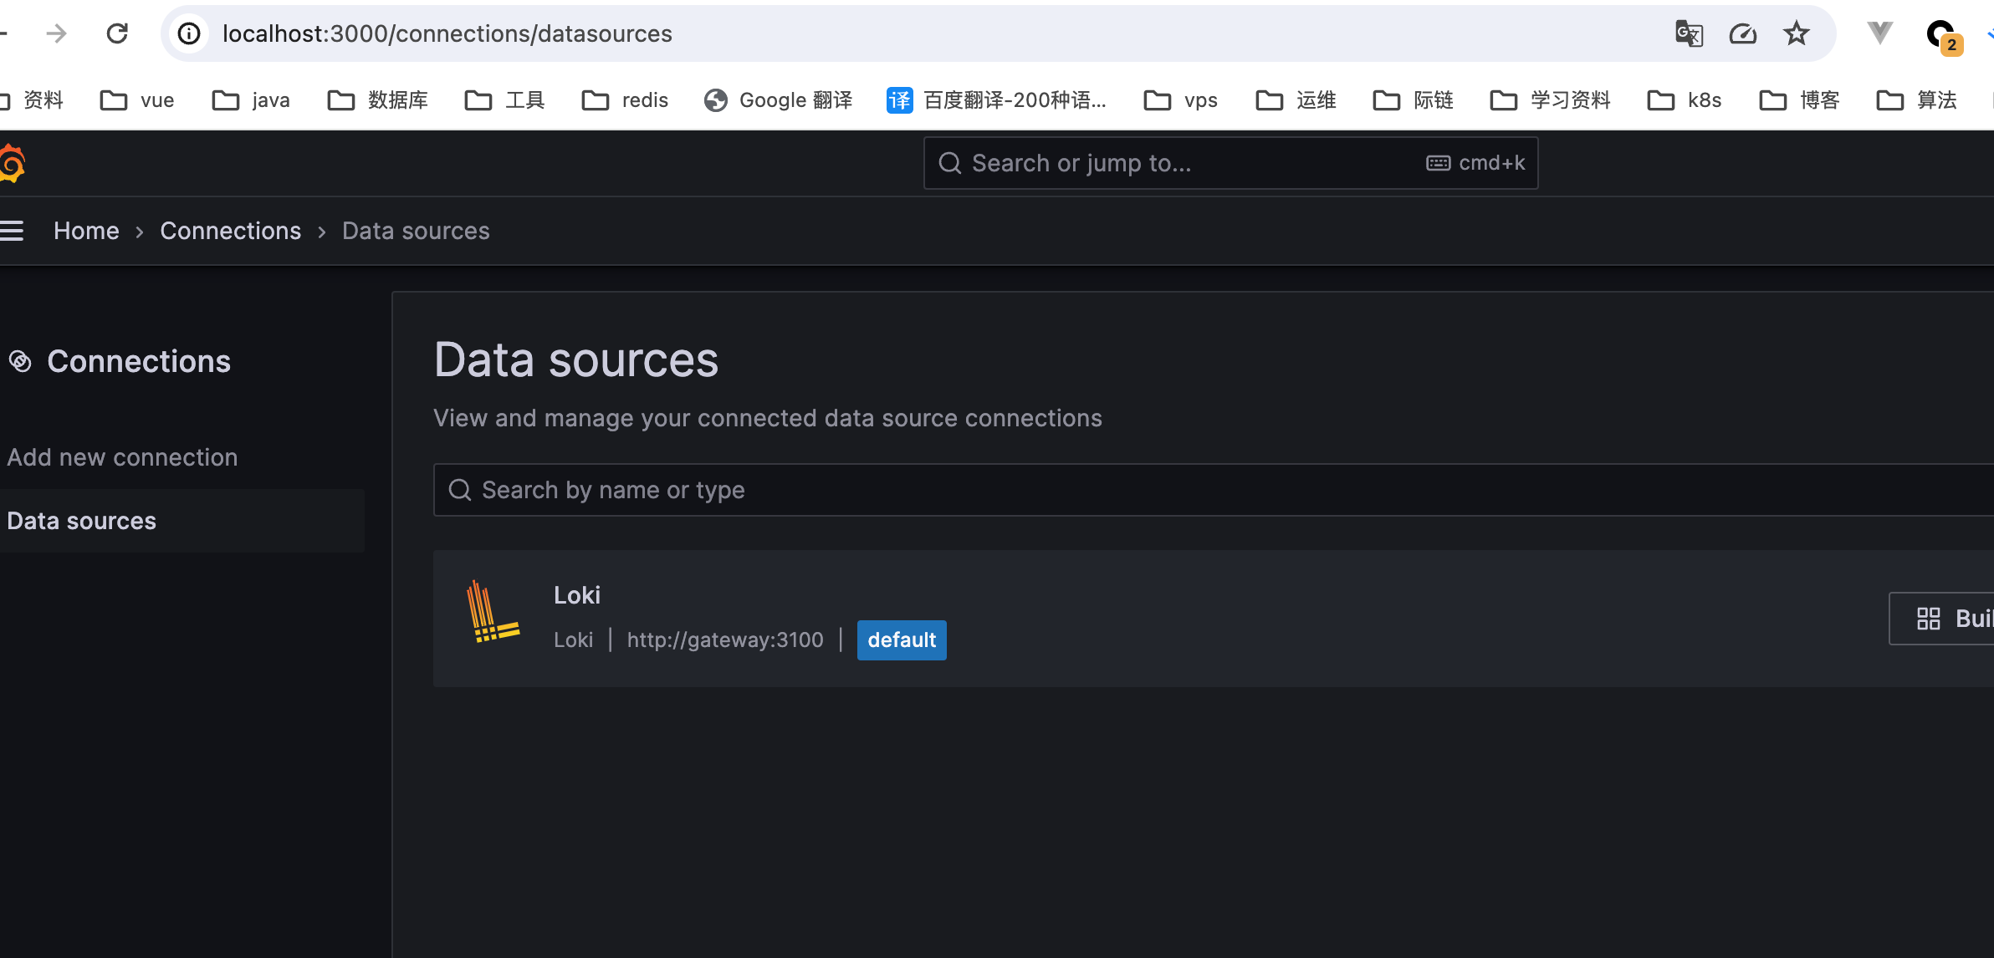Open the Vue devtools extension icon
Screen dimensions: 1994x958
pyautogui.click(x=1879, y=33)
